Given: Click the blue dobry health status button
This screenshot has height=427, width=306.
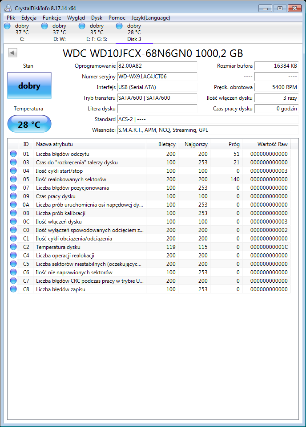Looking at the screenshot, I should tap(29, 85).
